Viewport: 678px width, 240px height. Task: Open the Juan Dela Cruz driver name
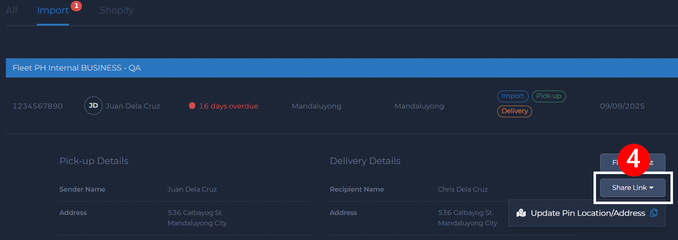tap(133, 106)
